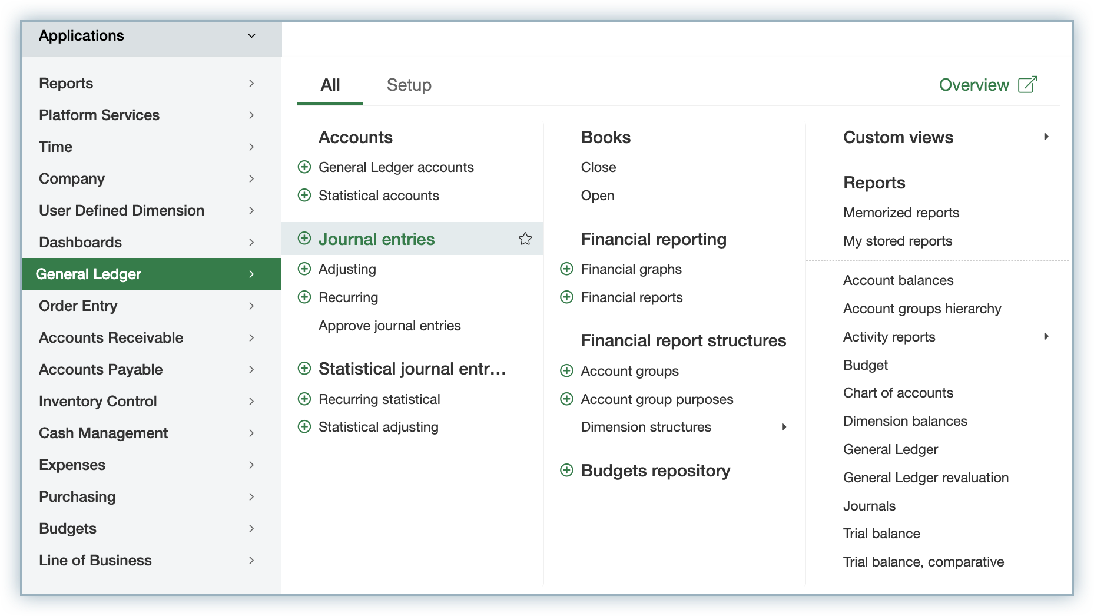Click the add icon next to Recurring

pos(304,297)
